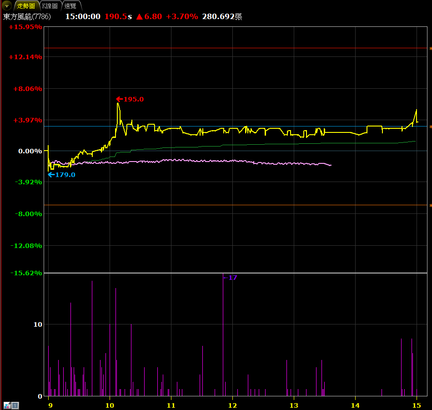Click the last price 190.5s

(x=118, y=16)
